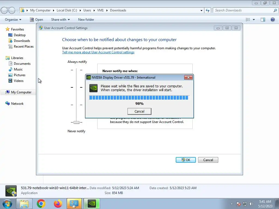Toggle the preview pane icon
The height and width of the screenshot is (209, 279).
263,20
